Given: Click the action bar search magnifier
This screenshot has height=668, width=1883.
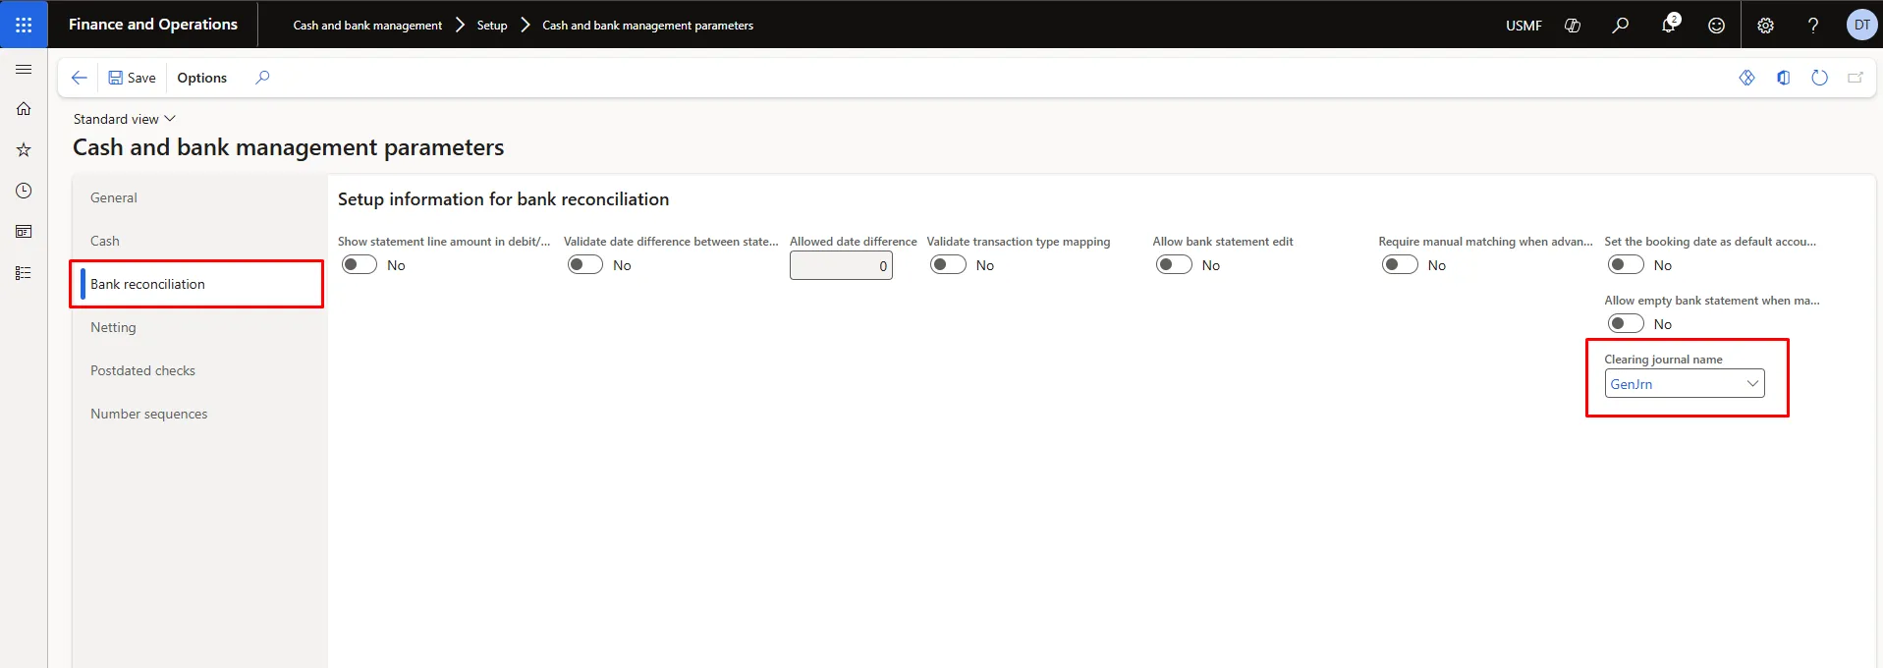Looking at the screenshot, I should pyautogui.click(x=262, y=78).
